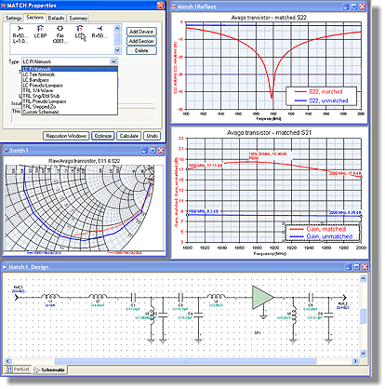Choose LC Pseudo Lowpass from Type list
This screenshot has width=385, height=389.
pos(70,86)
